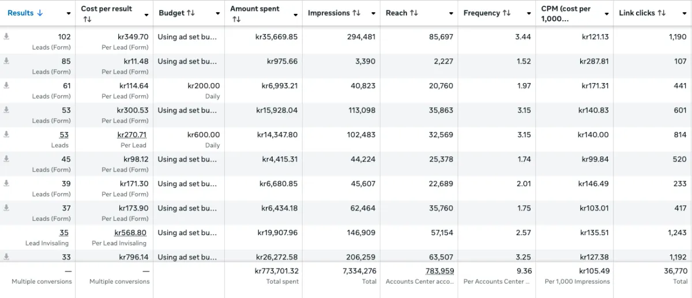The image size is (692, 298).
Task: Click the sort arrows under Amount spent
Action: [x=236, y=20]
